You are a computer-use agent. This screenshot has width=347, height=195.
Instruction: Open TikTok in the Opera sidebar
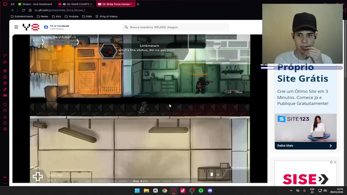tap(5, 89)
